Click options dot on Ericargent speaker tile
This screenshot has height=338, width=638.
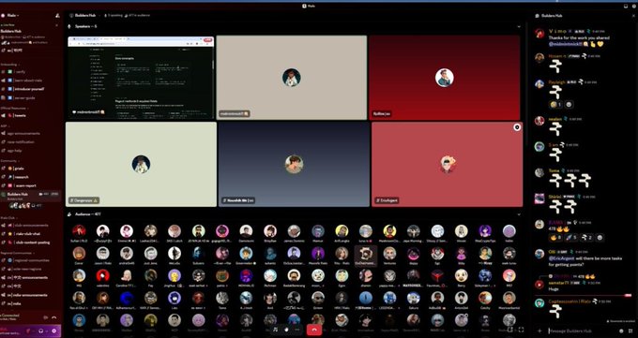pyautogui.click(x=517, y=127)
